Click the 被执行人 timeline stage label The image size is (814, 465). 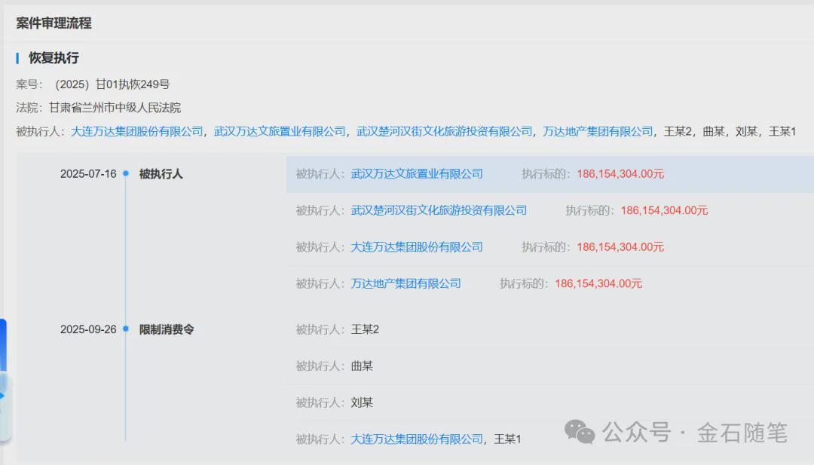(x=161, y=174)
